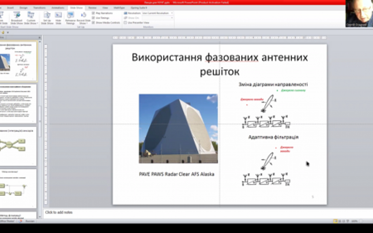
Task: Switch to Reading view
Action: (344, 221)
